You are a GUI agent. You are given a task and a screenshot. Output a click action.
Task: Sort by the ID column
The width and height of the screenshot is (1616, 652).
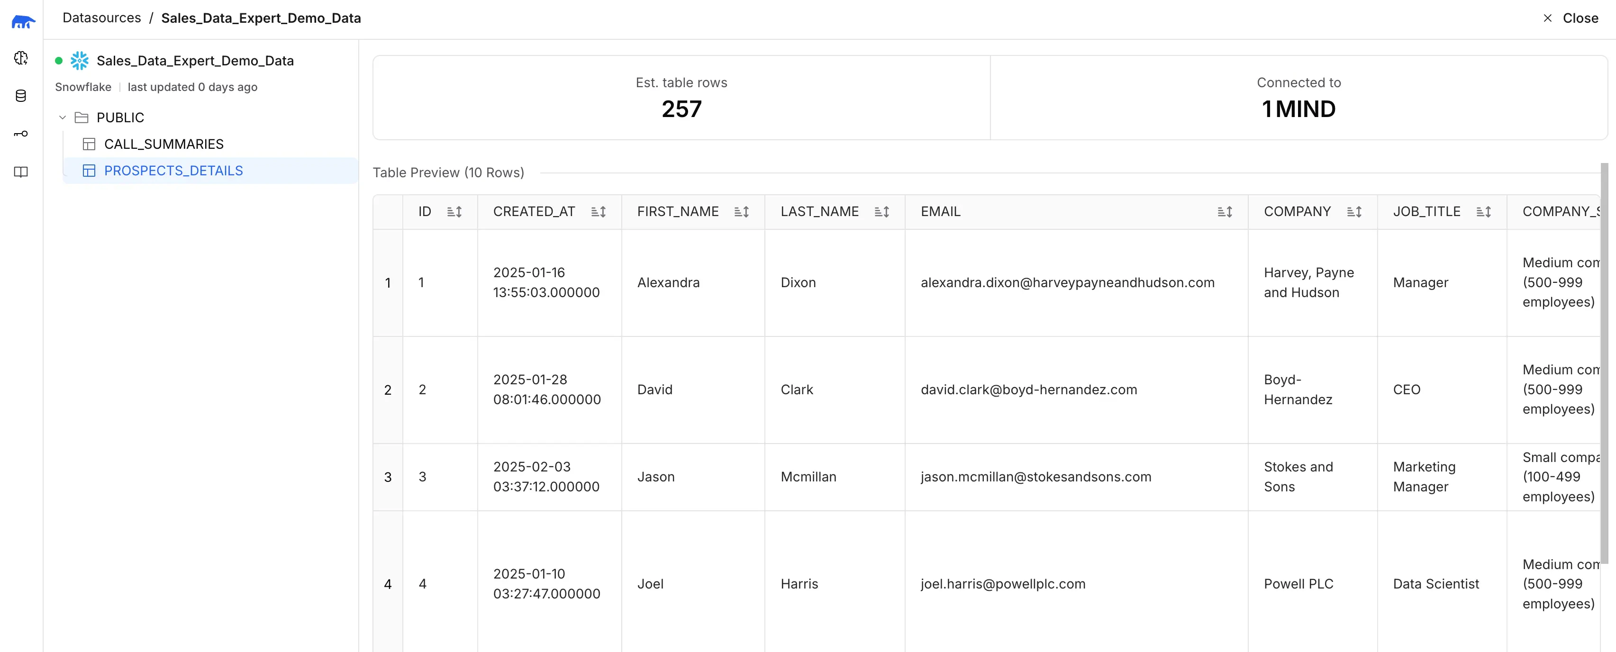click(454, 212)
